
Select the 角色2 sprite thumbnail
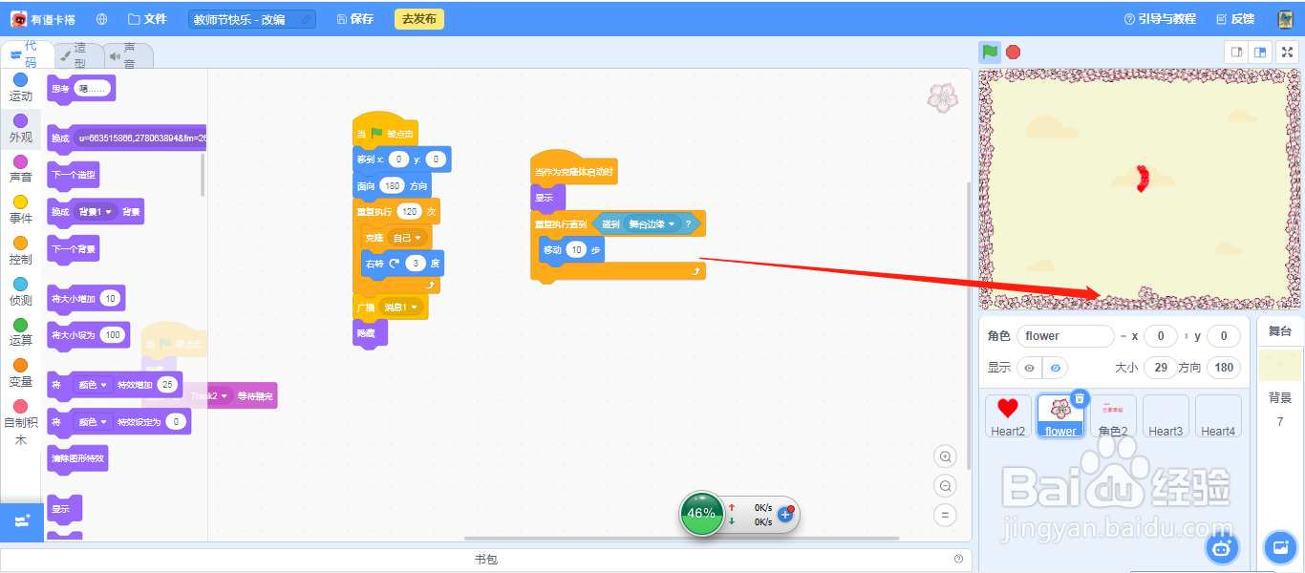[x=1113, y=416]
